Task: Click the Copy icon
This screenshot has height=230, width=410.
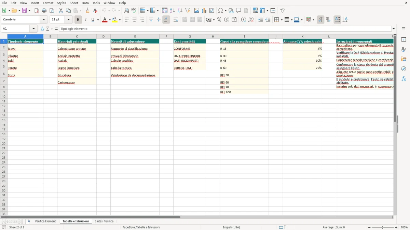Action: point(68,11)
